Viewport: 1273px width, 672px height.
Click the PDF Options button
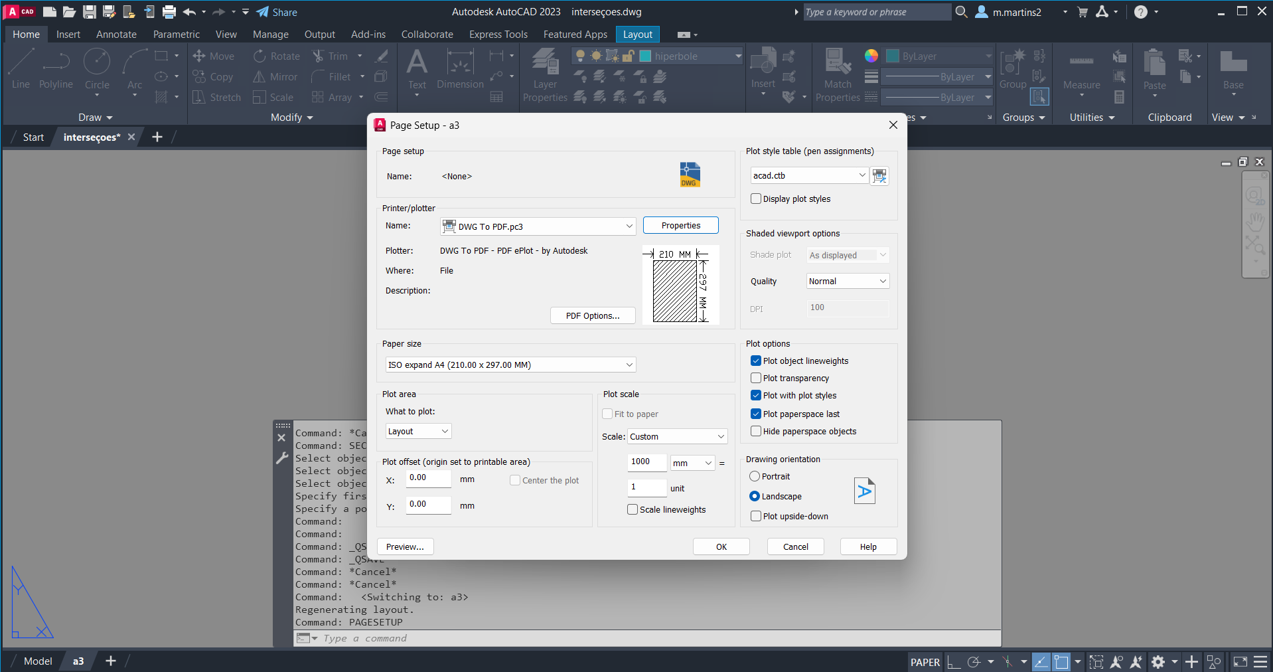[593, 315]
